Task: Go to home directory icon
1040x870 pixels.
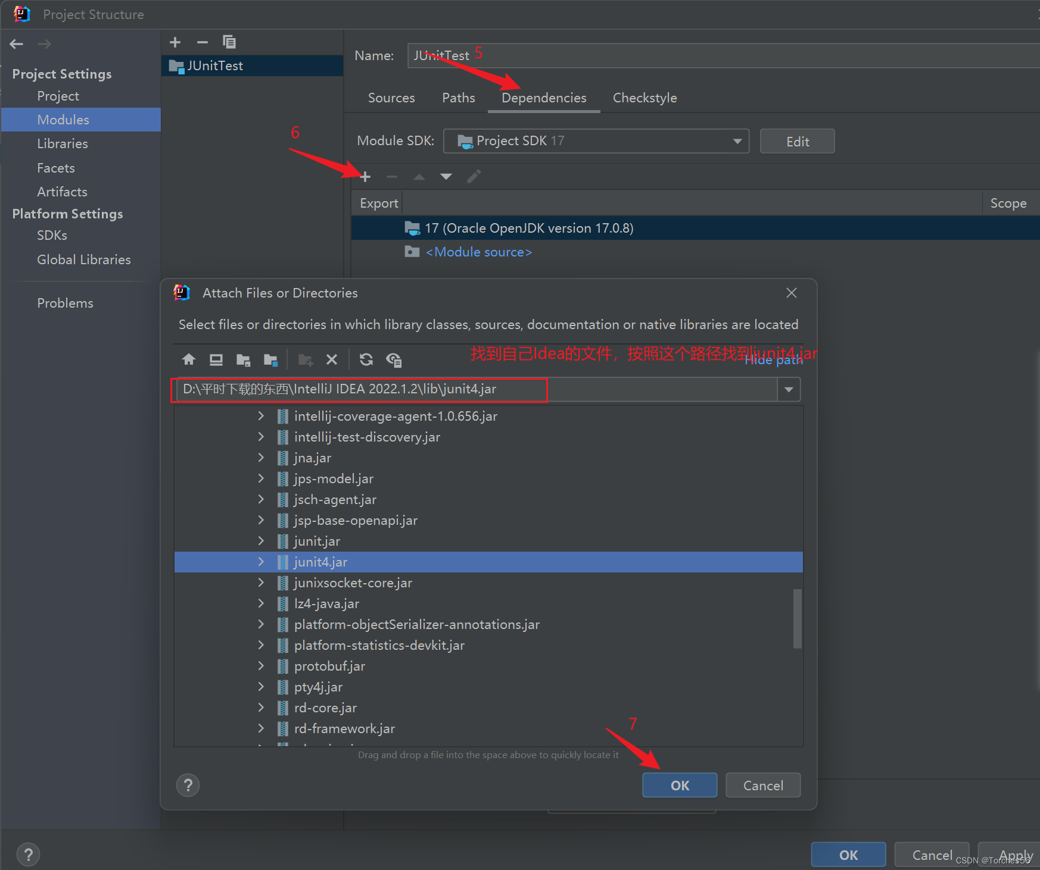Action: click(x=189, y=359)
